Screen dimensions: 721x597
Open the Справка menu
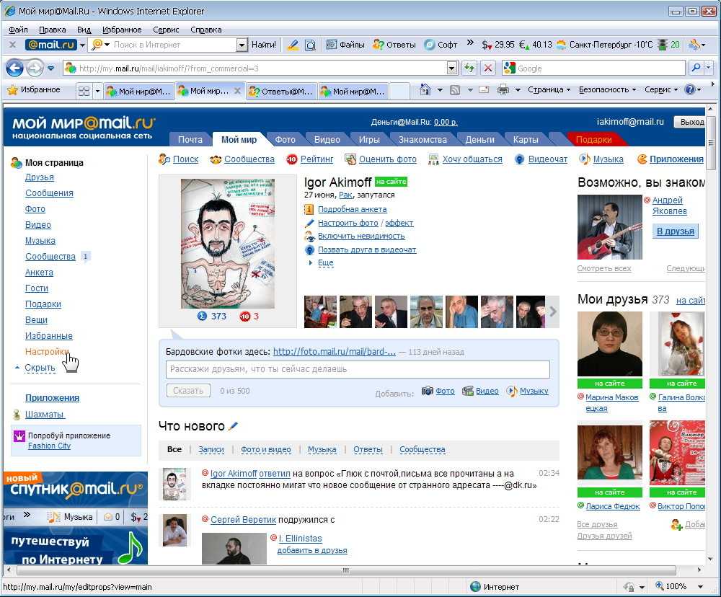pos(206,30)
